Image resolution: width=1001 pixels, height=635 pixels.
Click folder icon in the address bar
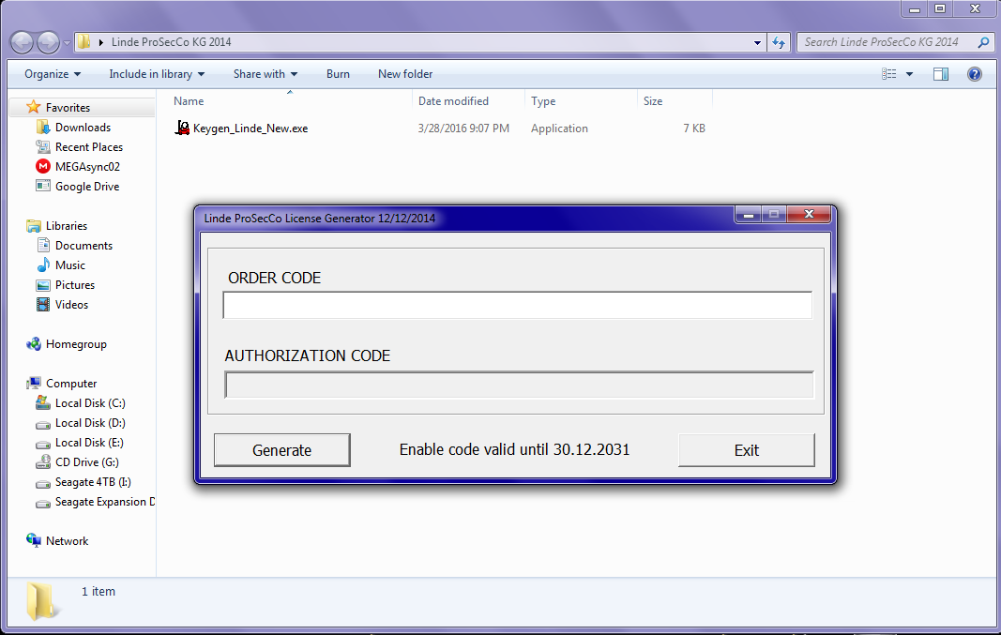point(83,42)
